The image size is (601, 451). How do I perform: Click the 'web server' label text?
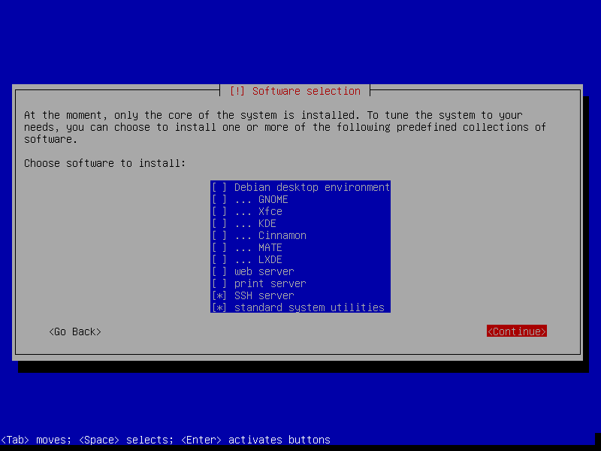pyautogui.click(x=264, y=271)
